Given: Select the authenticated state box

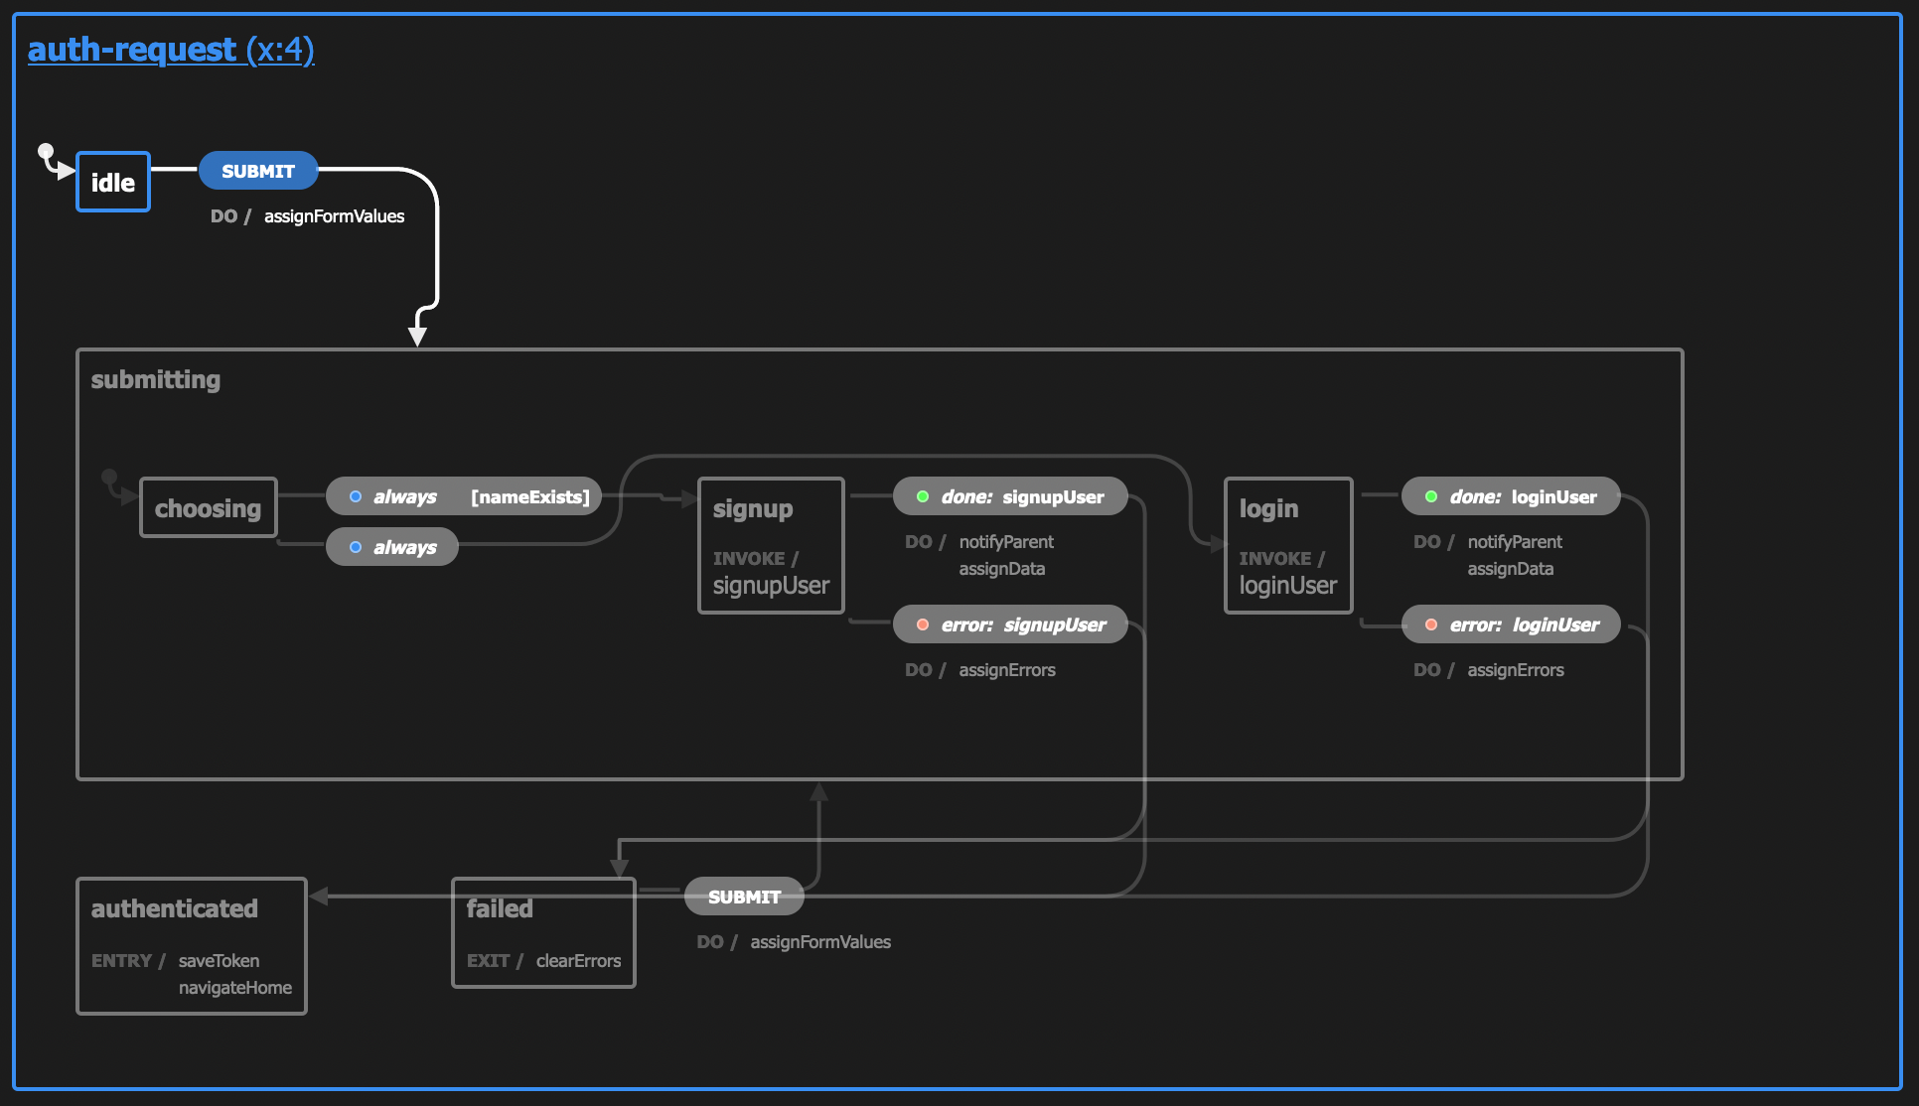Looking at the screenshot, I should [x=192, y=946].
